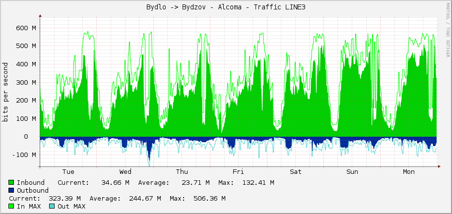
Task: Click the graph title 'Bydlo -> Bydzov - Alcoma - Traffic LINE3'
Action: [226, 7]
